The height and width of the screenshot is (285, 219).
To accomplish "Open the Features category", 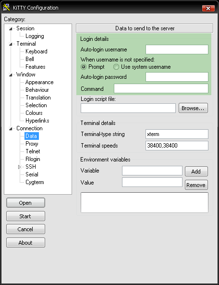I will point(36,67).
